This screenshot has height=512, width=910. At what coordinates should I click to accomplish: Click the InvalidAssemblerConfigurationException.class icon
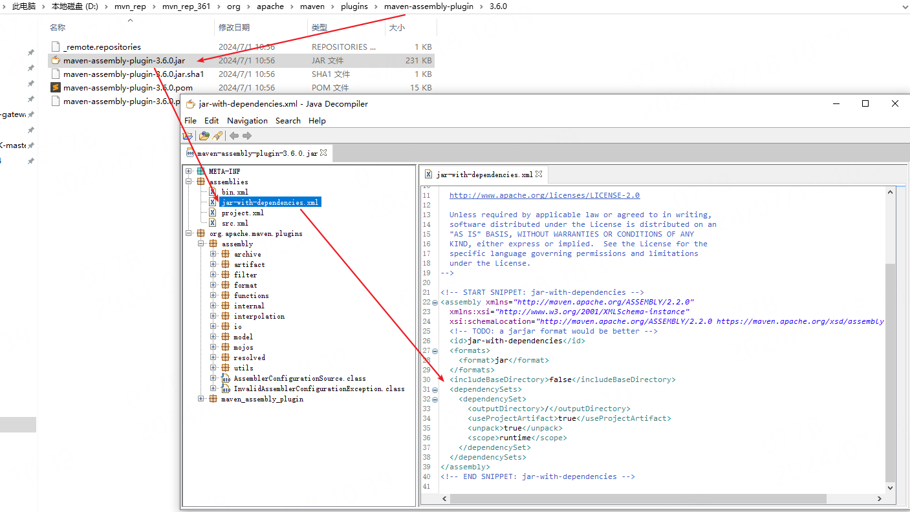pyautogui.click(x=226, y=389)
